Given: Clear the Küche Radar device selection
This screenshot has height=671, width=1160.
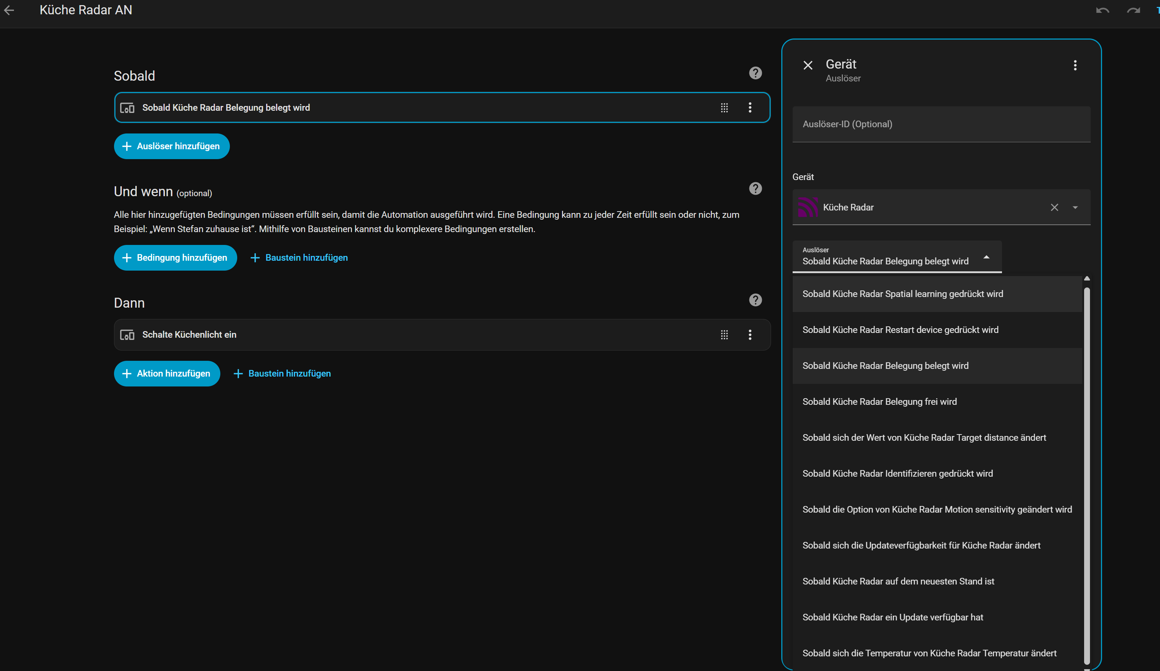Looking at the screenshot, I should (1054, 208).
